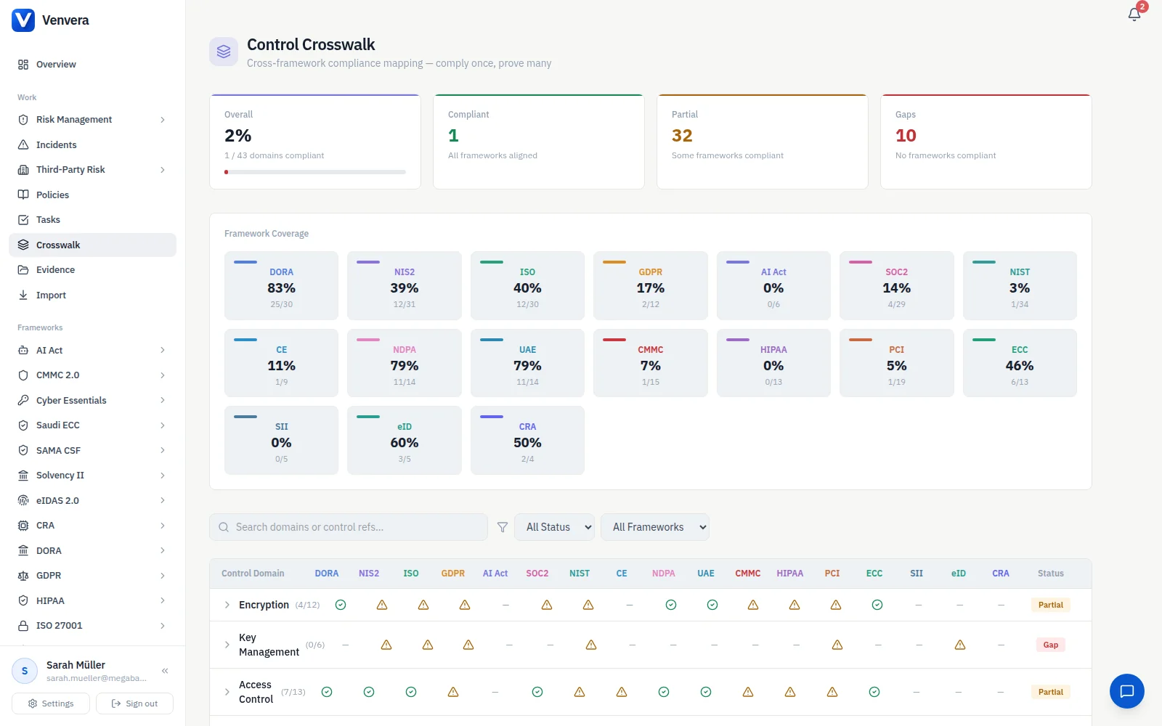1162x726 pixels.
Task: Open Settings
Action: [51, 703]
